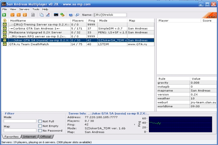The height and width of the screenshot is (145, 218).
Task: Click the Copy Server Info icon
Action: [x=41, y=15]
